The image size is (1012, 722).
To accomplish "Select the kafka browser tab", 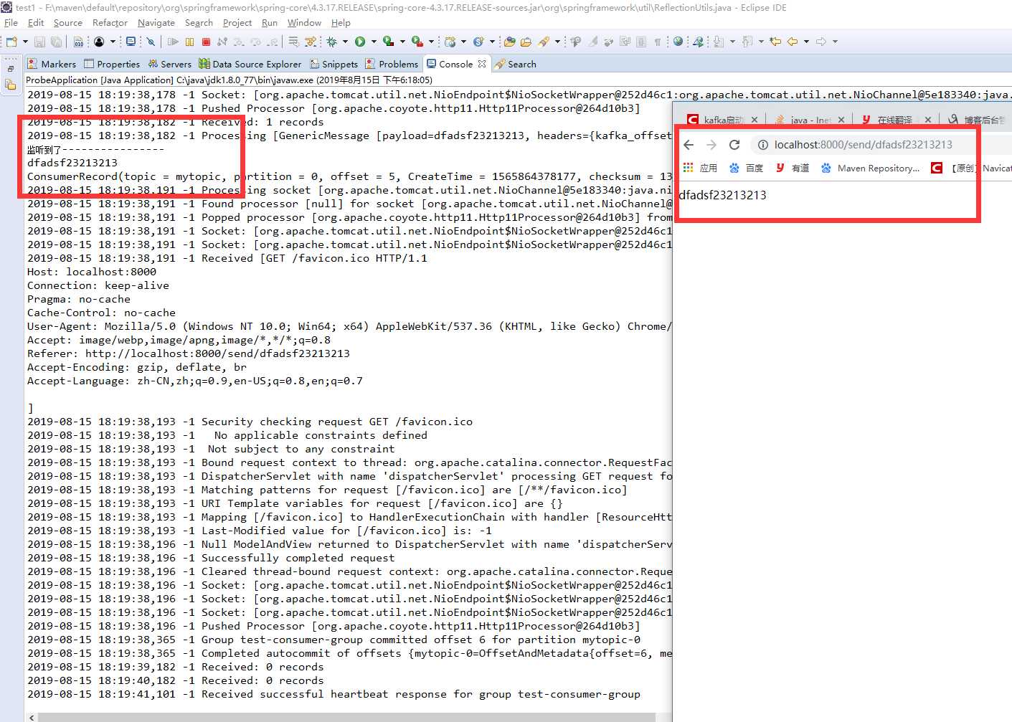I will click(x=723, y=120).
